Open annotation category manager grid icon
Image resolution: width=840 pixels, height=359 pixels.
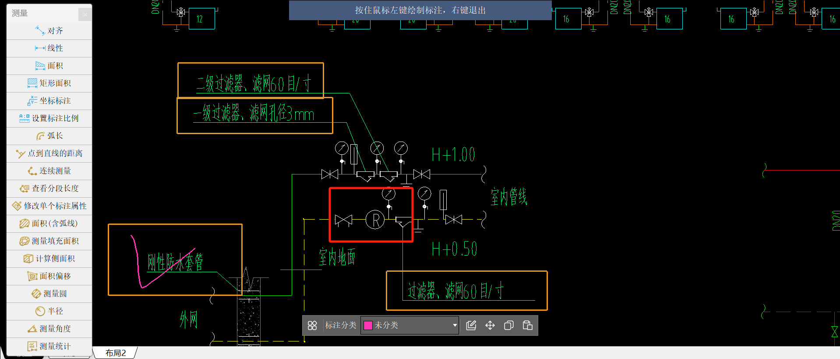click(312, 325)
